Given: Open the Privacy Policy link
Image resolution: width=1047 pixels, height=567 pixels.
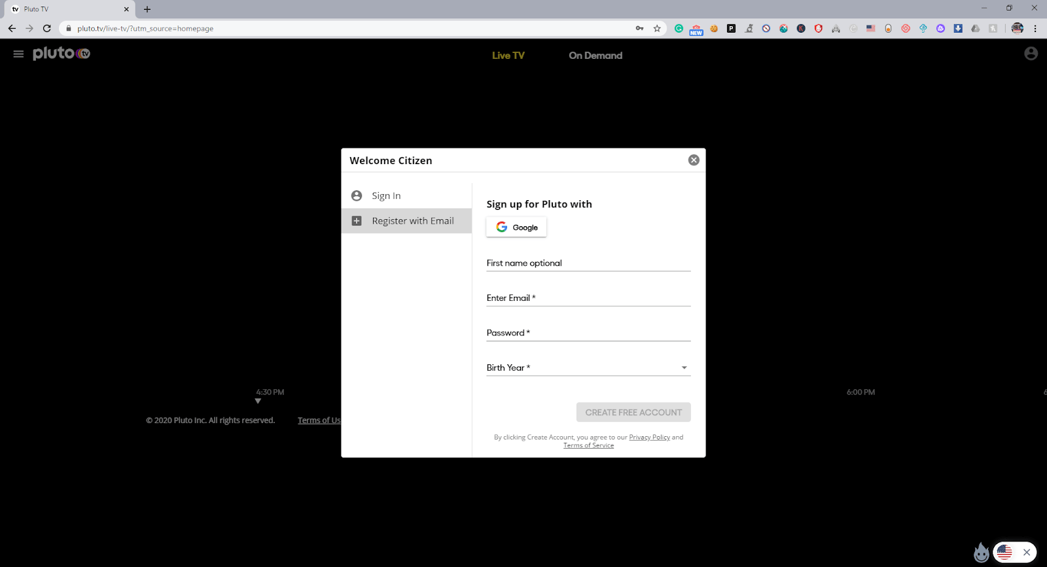Looking at the screenshot, I should click(649, 438).
